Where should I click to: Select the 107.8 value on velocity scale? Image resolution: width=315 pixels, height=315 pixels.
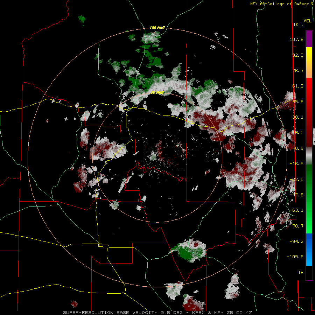296,39
